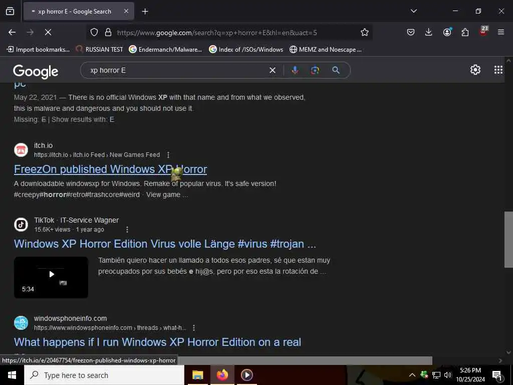Click the site padlock icon
Image resolution: width=513 pixels, height=385 pixels.
point(108,32)
